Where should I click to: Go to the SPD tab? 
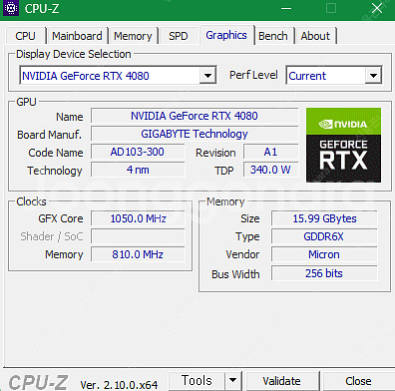tap(179, 36)
